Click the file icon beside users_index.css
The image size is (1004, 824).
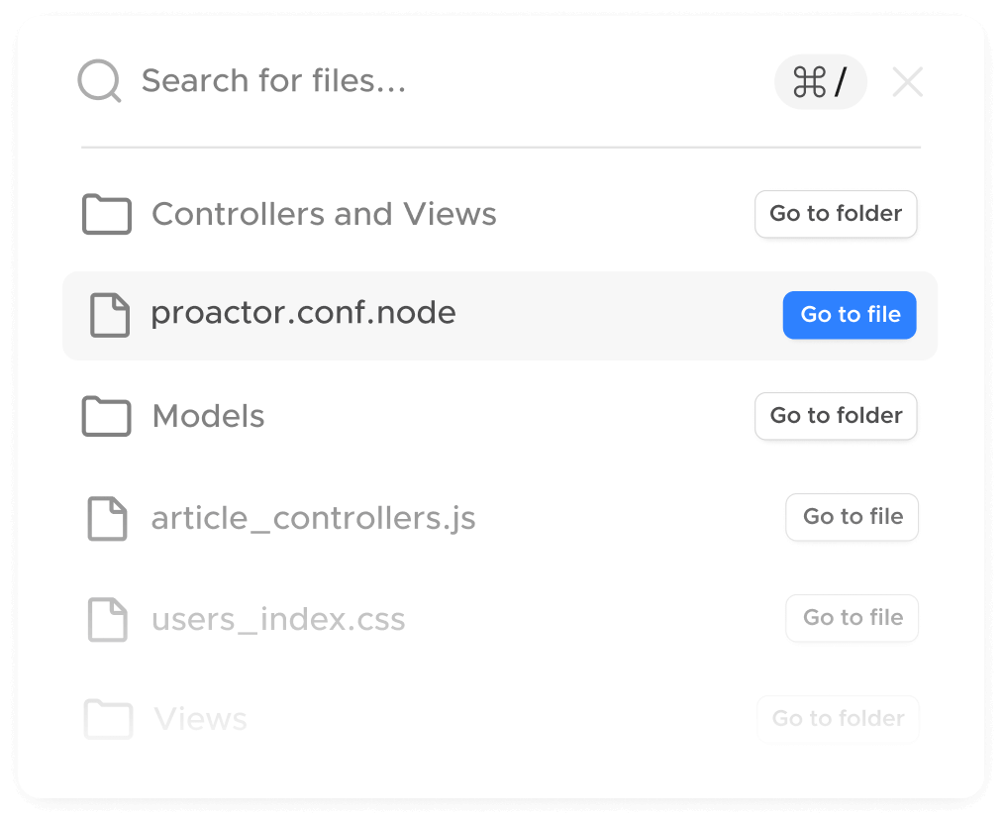click(x=109, y=618)
